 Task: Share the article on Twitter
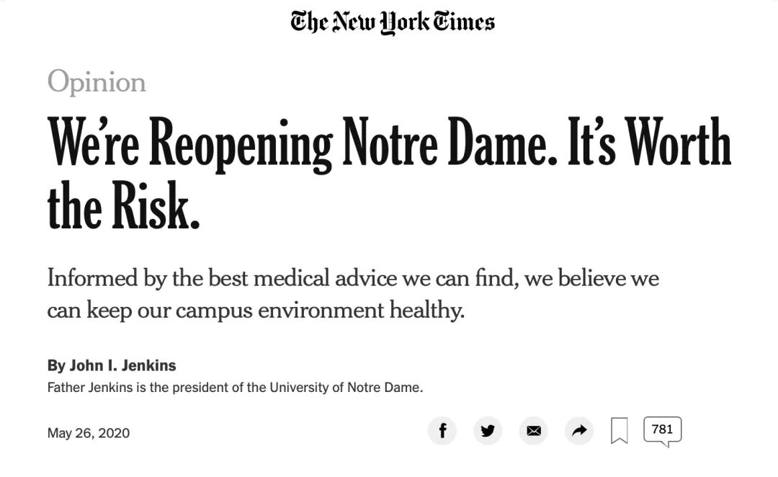(488, 431)
